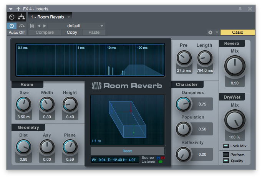The height and width of the screenshot is (178, 262).
Task: Go to previous preset arrow
Action: pos(39,26)
